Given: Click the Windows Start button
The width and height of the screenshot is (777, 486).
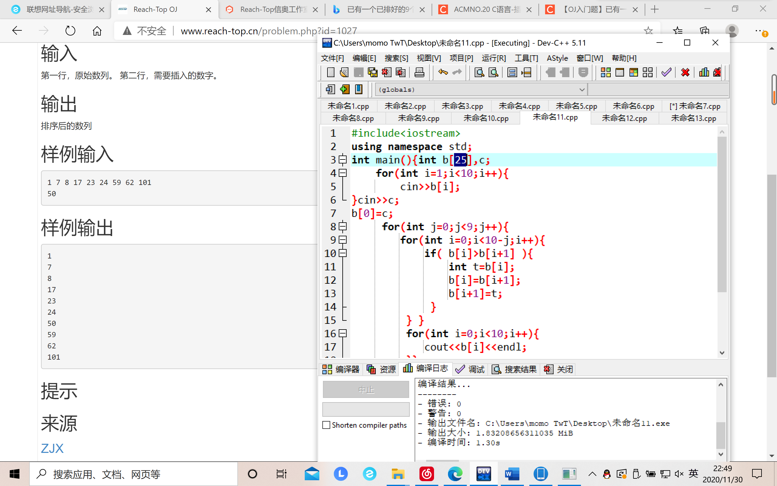Looking at the screenshot, I should (x=15, y=474).
